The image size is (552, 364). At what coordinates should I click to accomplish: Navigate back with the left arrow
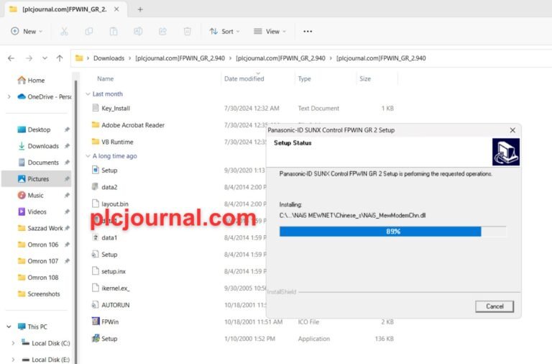[11, 58]
